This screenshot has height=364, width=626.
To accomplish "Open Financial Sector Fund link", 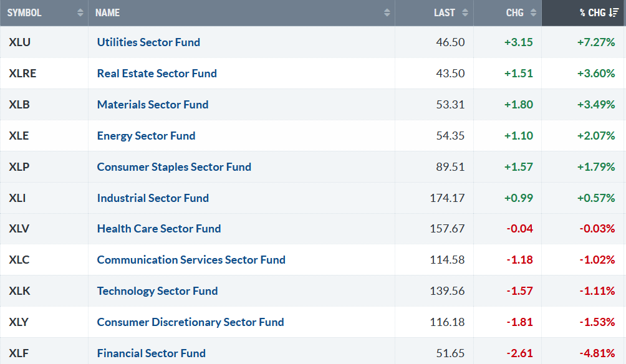I will tap(151, 353).
